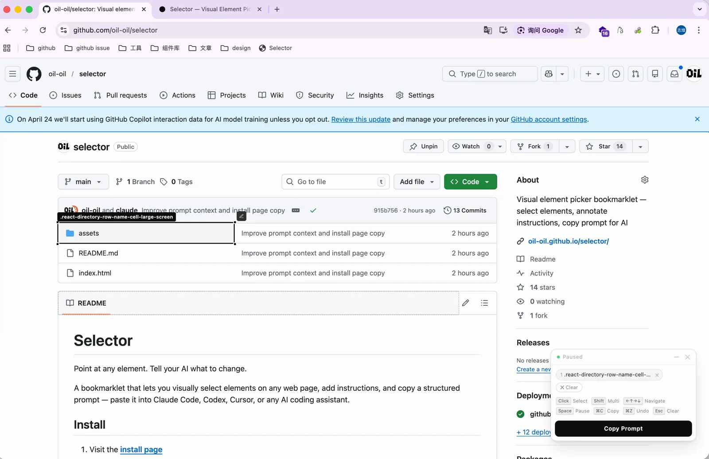The image size is (709, 459).
Task: Open the install screen-share icon in address bar
Action: point(503,30)
